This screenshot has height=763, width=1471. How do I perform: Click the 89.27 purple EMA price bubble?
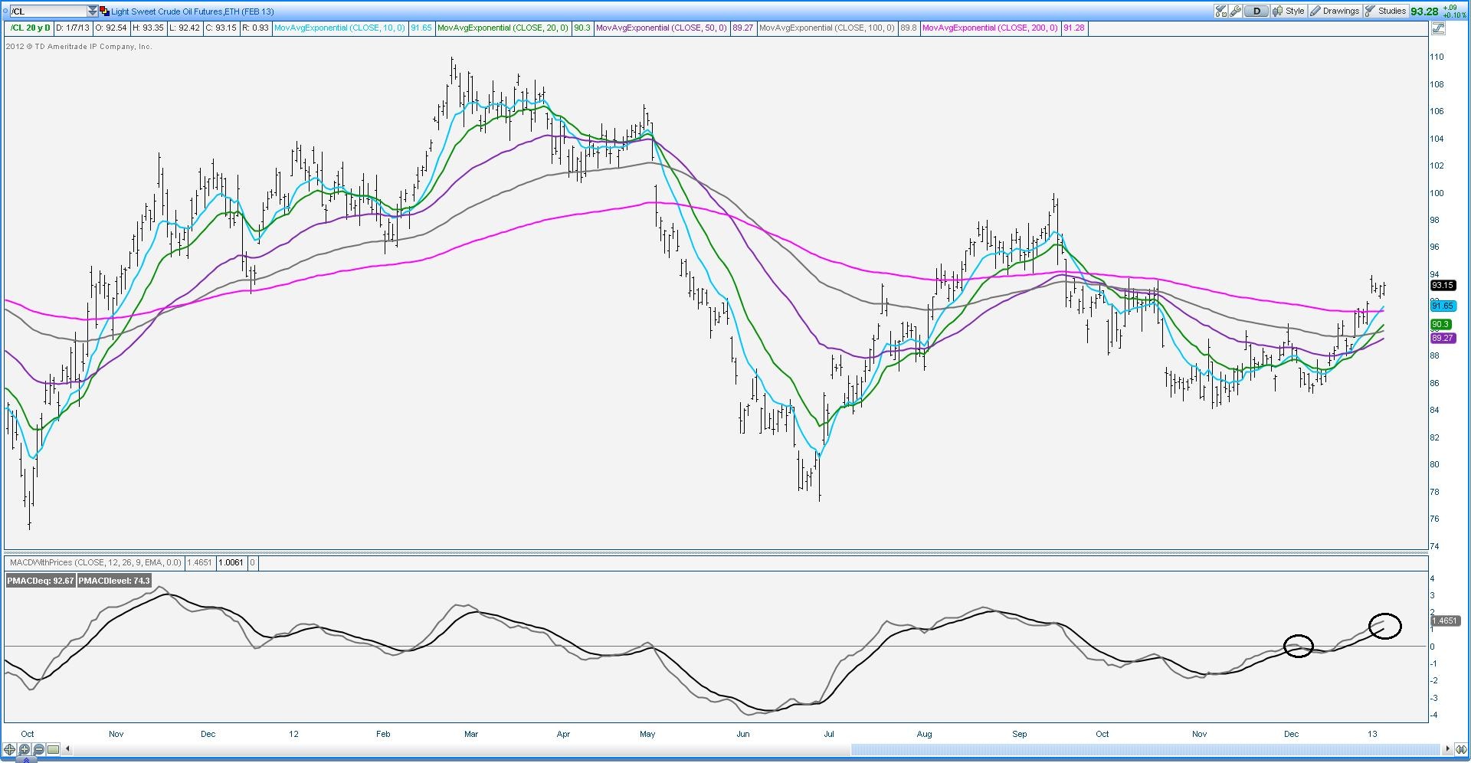click(1443, 338)
